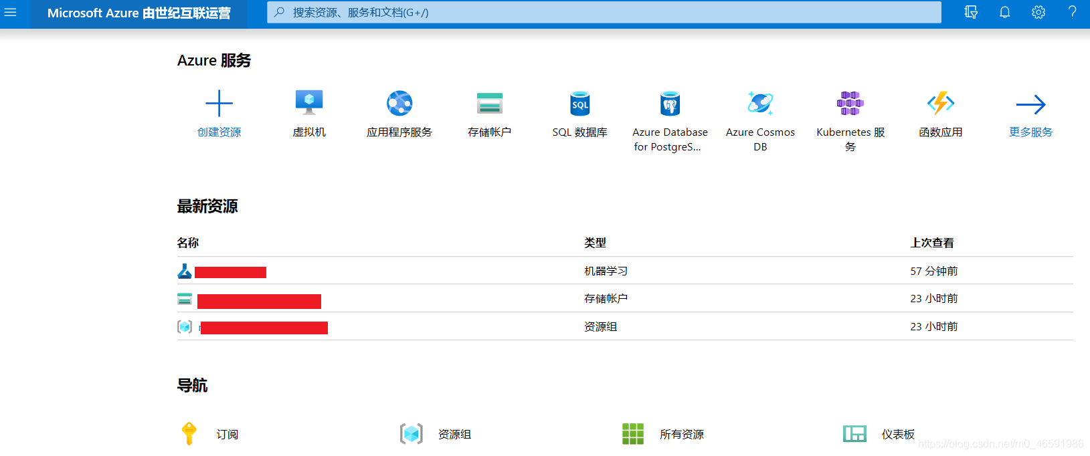Open the 函数应用 icon
Image resolution: width=1090 pixels, height=456 pixels.
click(941, 103)
